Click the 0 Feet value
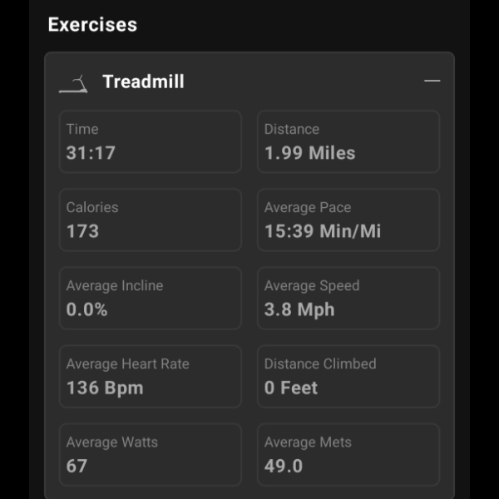This screenshot has height=499, width=499. (x=291, y=388)
